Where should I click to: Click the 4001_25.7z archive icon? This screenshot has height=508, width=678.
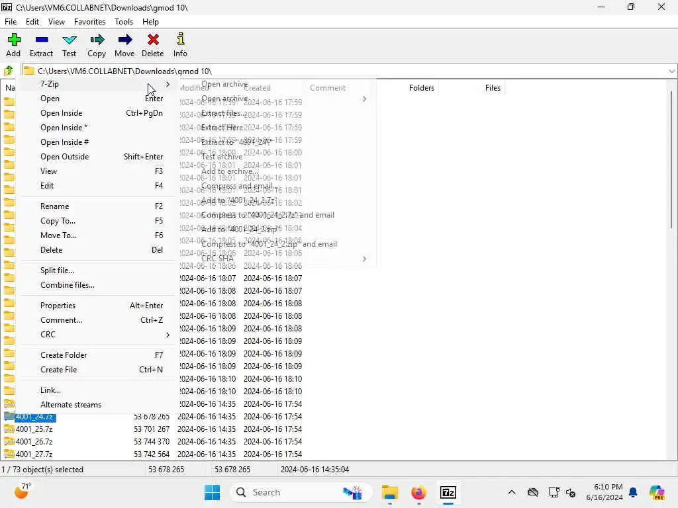[9, 429]
